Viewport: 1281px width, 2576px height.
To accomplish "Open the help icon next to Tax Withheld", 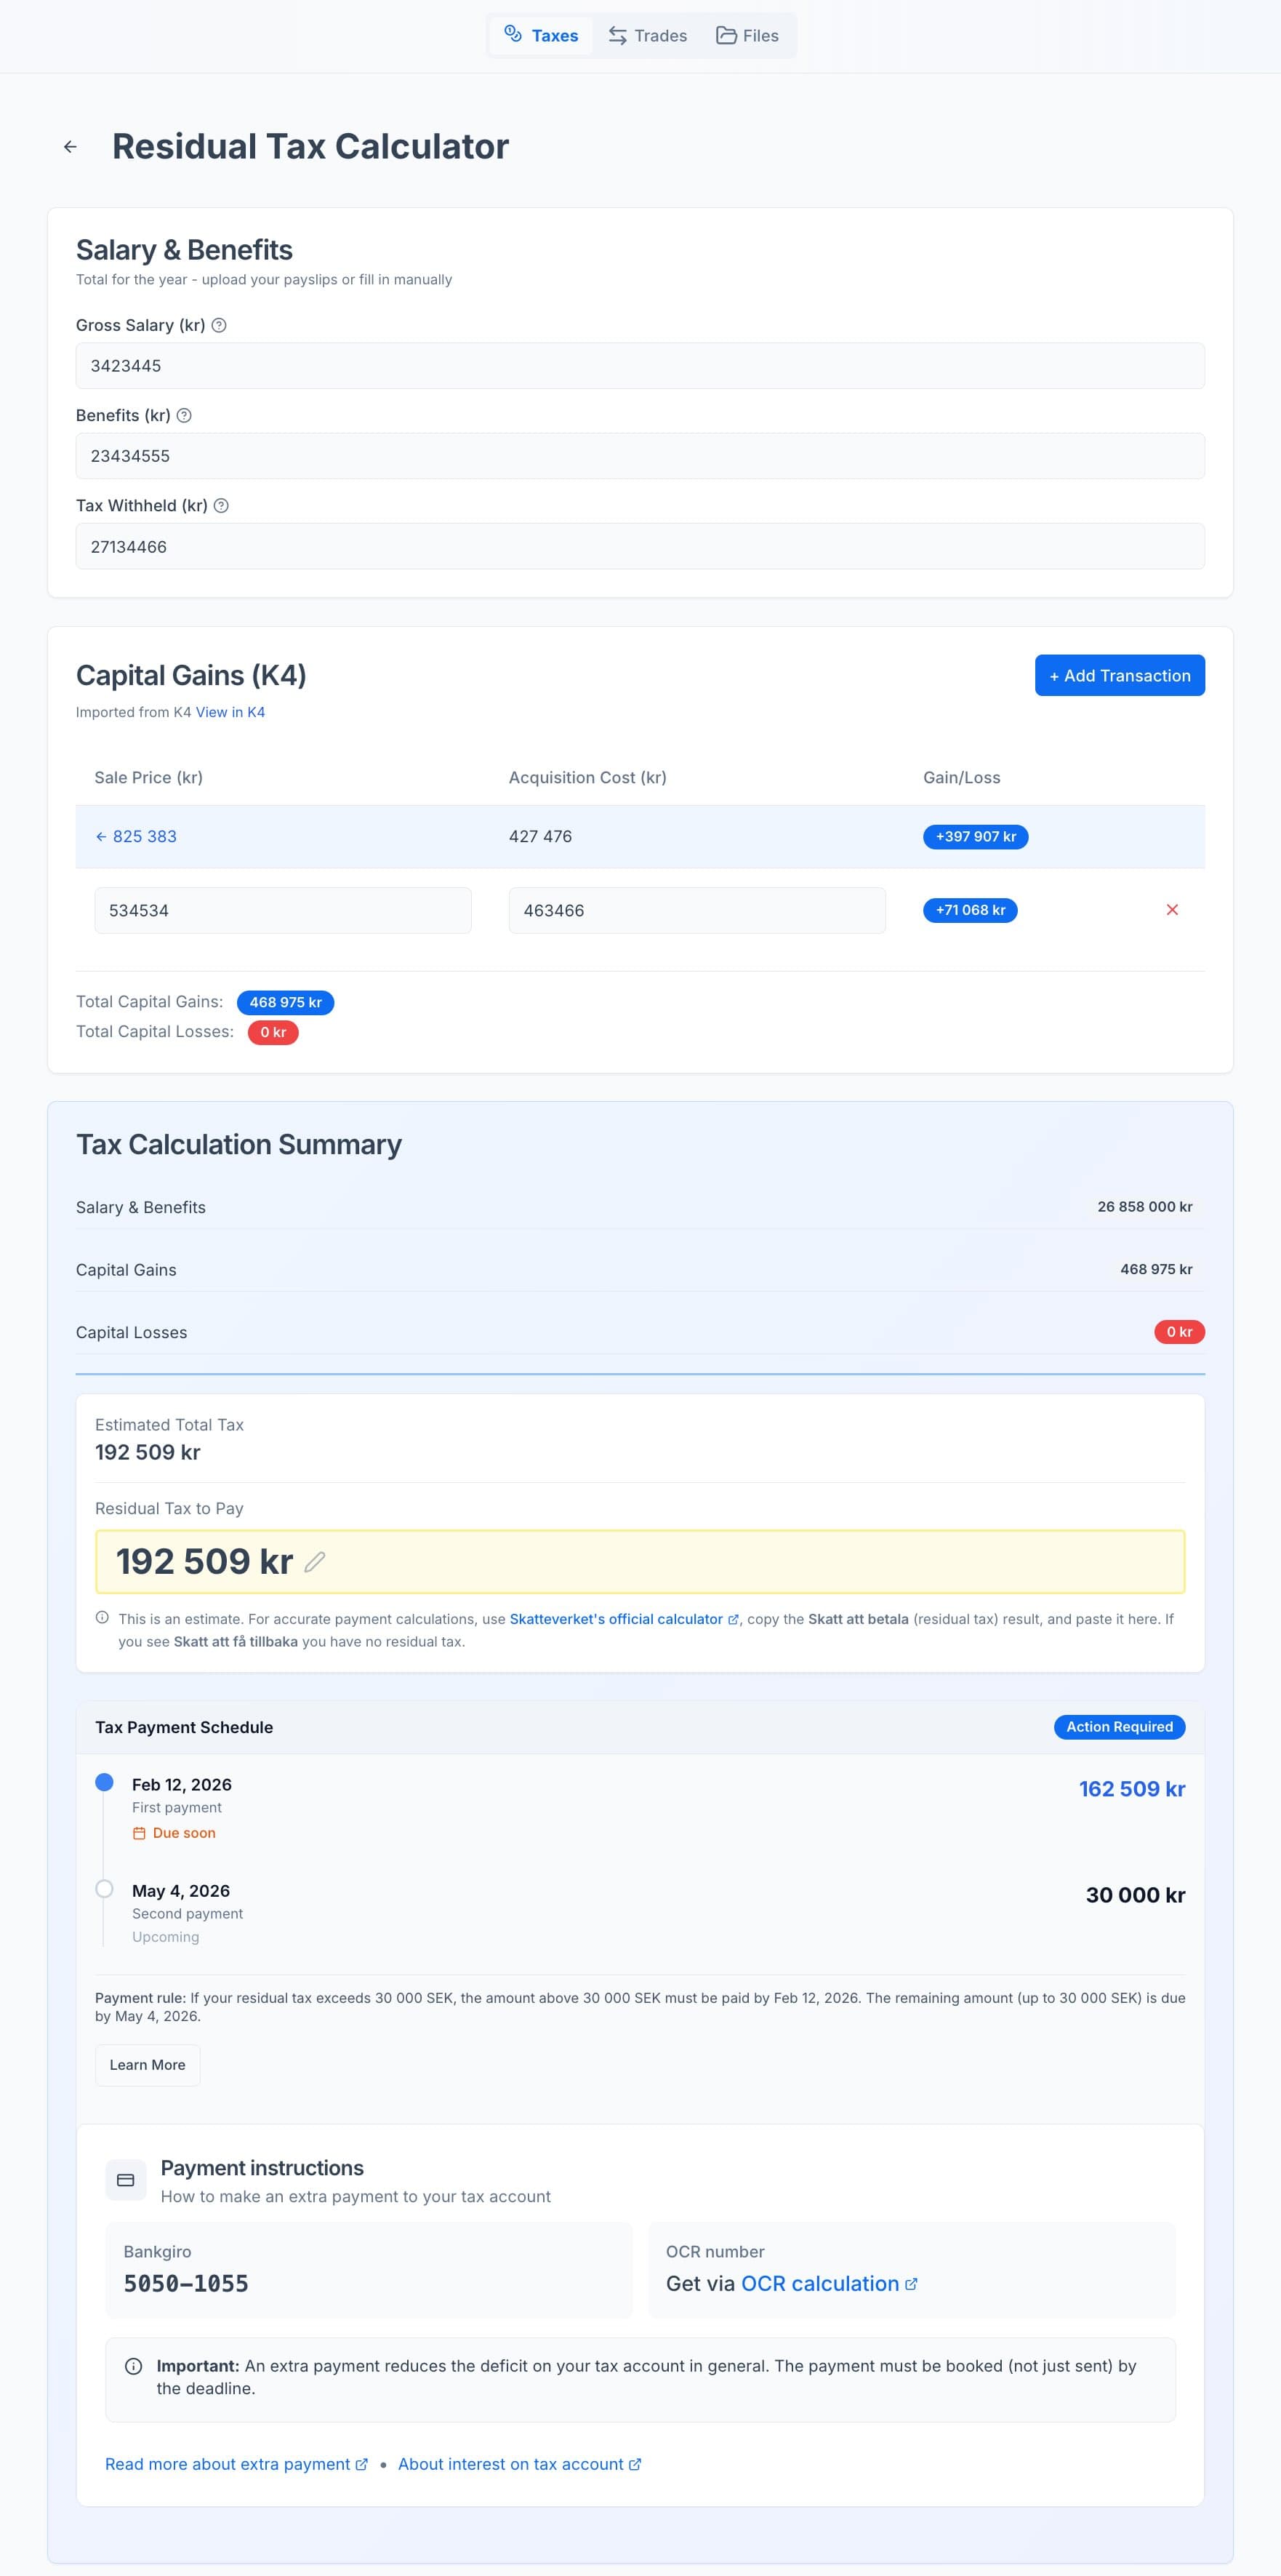I will click(221, 506).
